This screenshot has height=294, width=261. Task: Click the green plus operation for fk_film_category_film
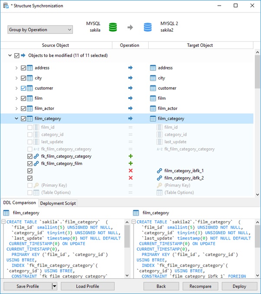(130, 163)
